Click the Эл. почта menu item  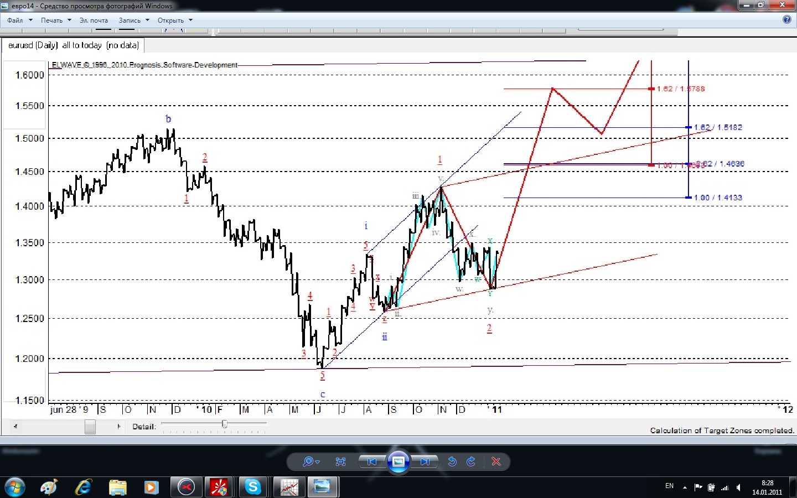pyautogui.click(x=94, y=20)
